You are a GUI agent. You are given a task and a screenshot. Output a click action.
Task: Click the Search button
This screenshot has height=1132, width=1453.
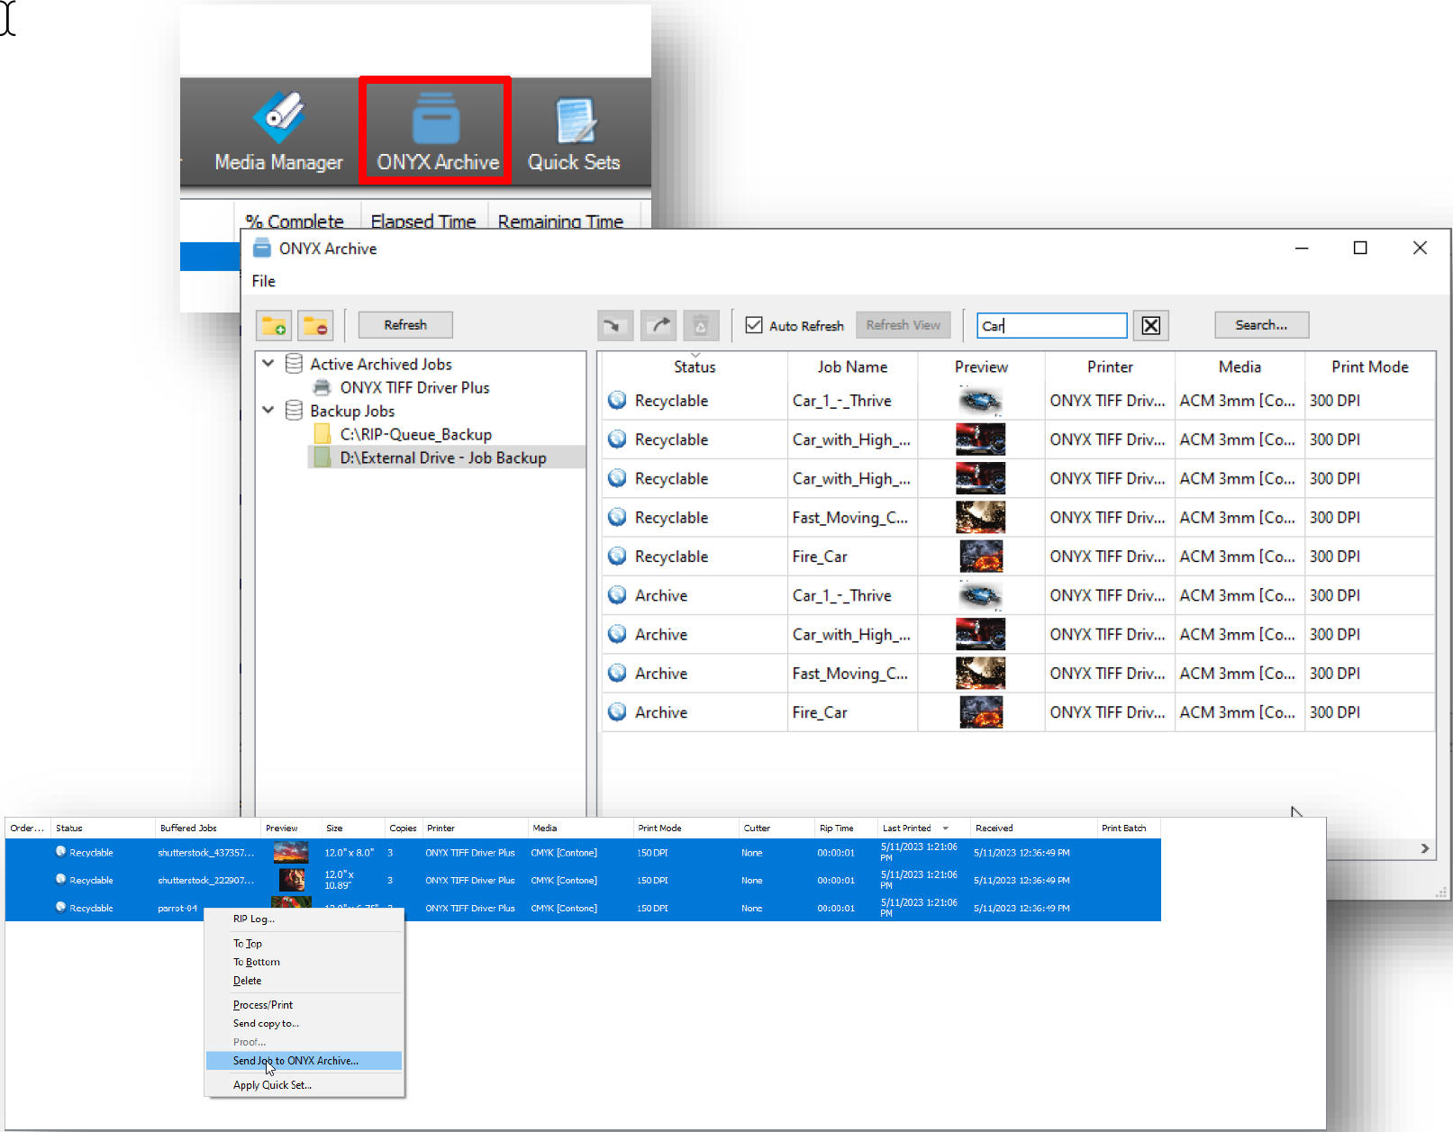1261,325
